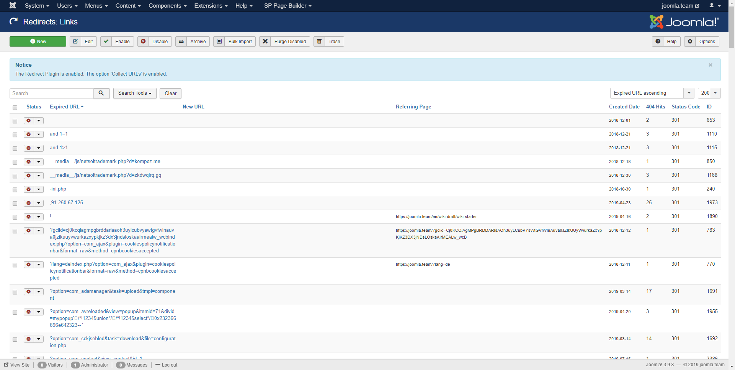
Task: Click the Purge Disabled toolbar button
Action: pos(284,42)
